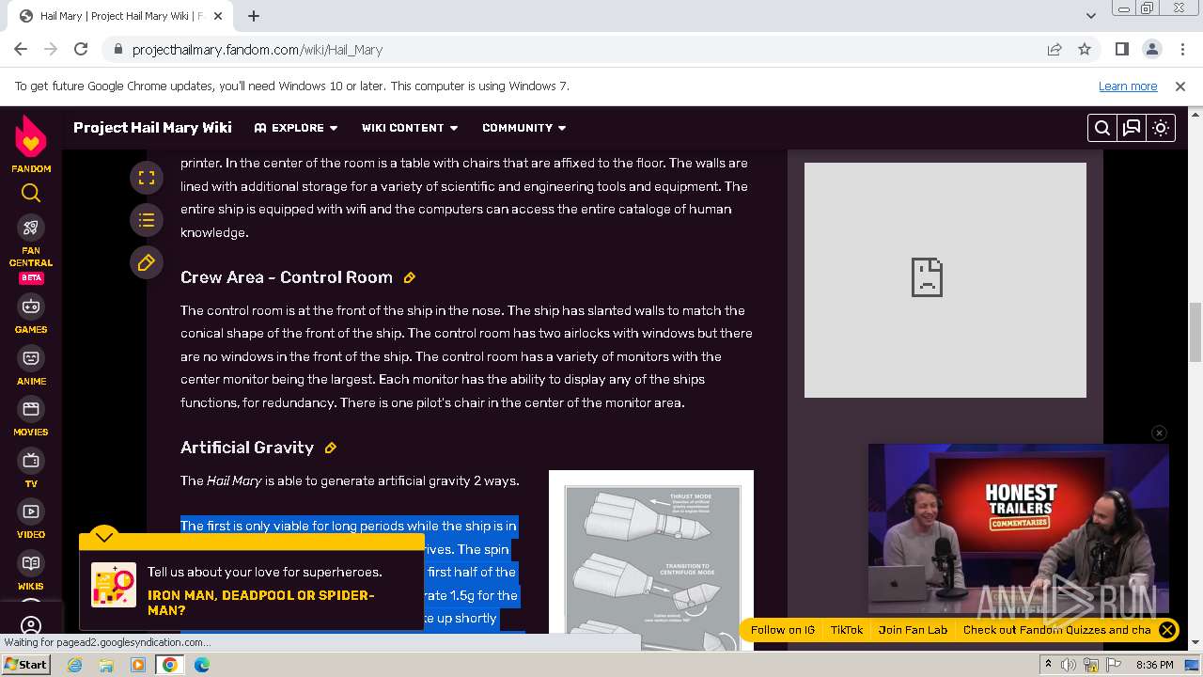This screenshot has width=1203, height=677.
Task: Open the user profile icon in sidebar
Action: pos(31,625)
